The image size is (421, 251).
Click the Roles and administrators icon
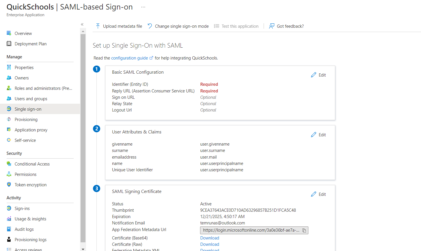(x=9, y=88)
